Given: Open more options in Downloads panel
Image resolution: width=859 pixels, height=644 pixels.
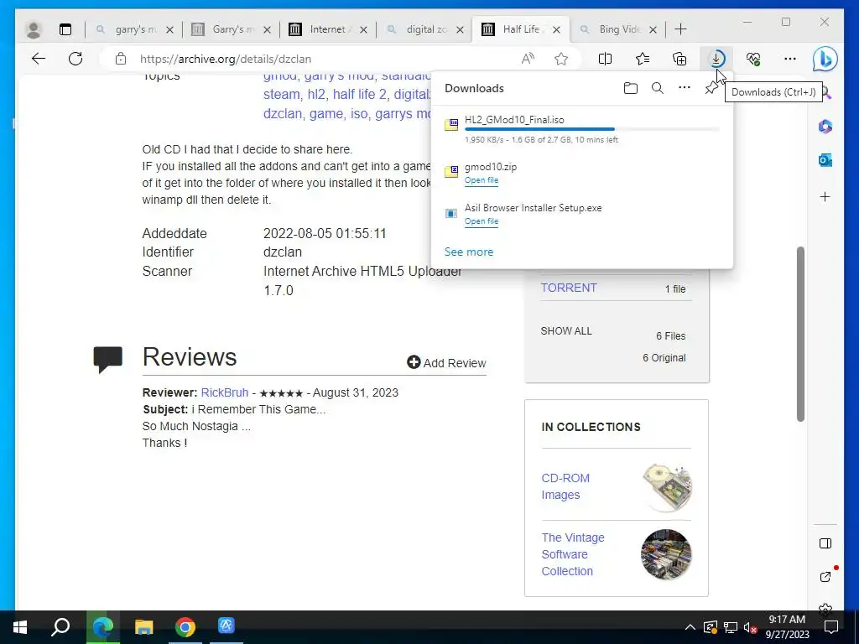Looking at the screenshot, I should tap(685, 87).
